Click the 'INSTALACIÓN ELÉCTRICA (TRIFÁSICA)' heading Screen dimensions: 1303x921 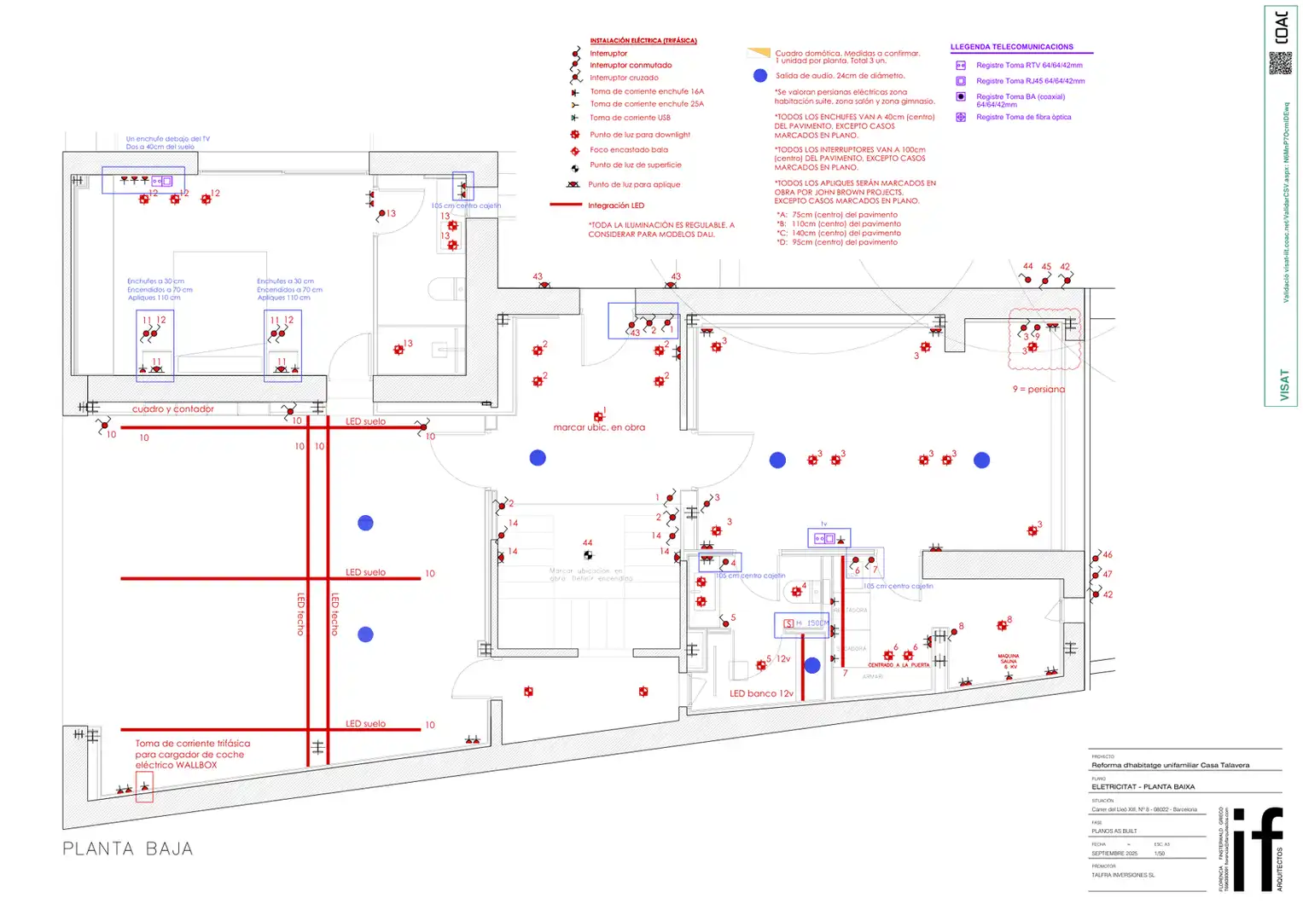(x=643, y=41)
